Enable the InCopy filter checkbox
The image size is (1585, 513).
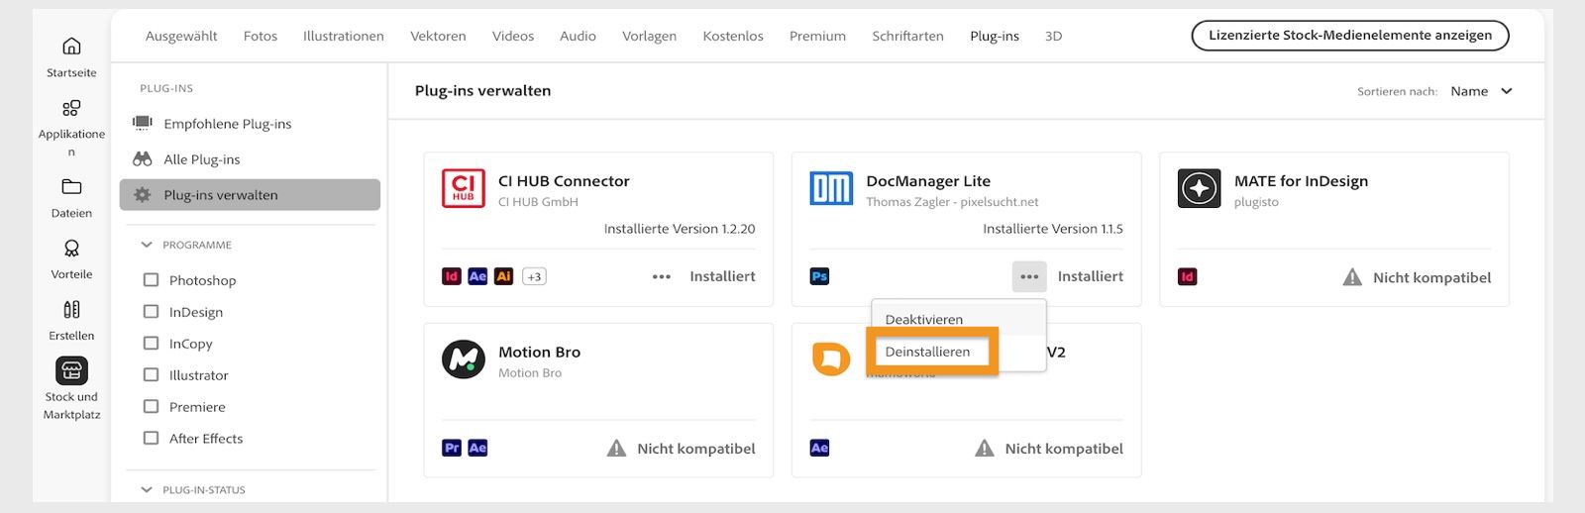click(x=151, y=344)
